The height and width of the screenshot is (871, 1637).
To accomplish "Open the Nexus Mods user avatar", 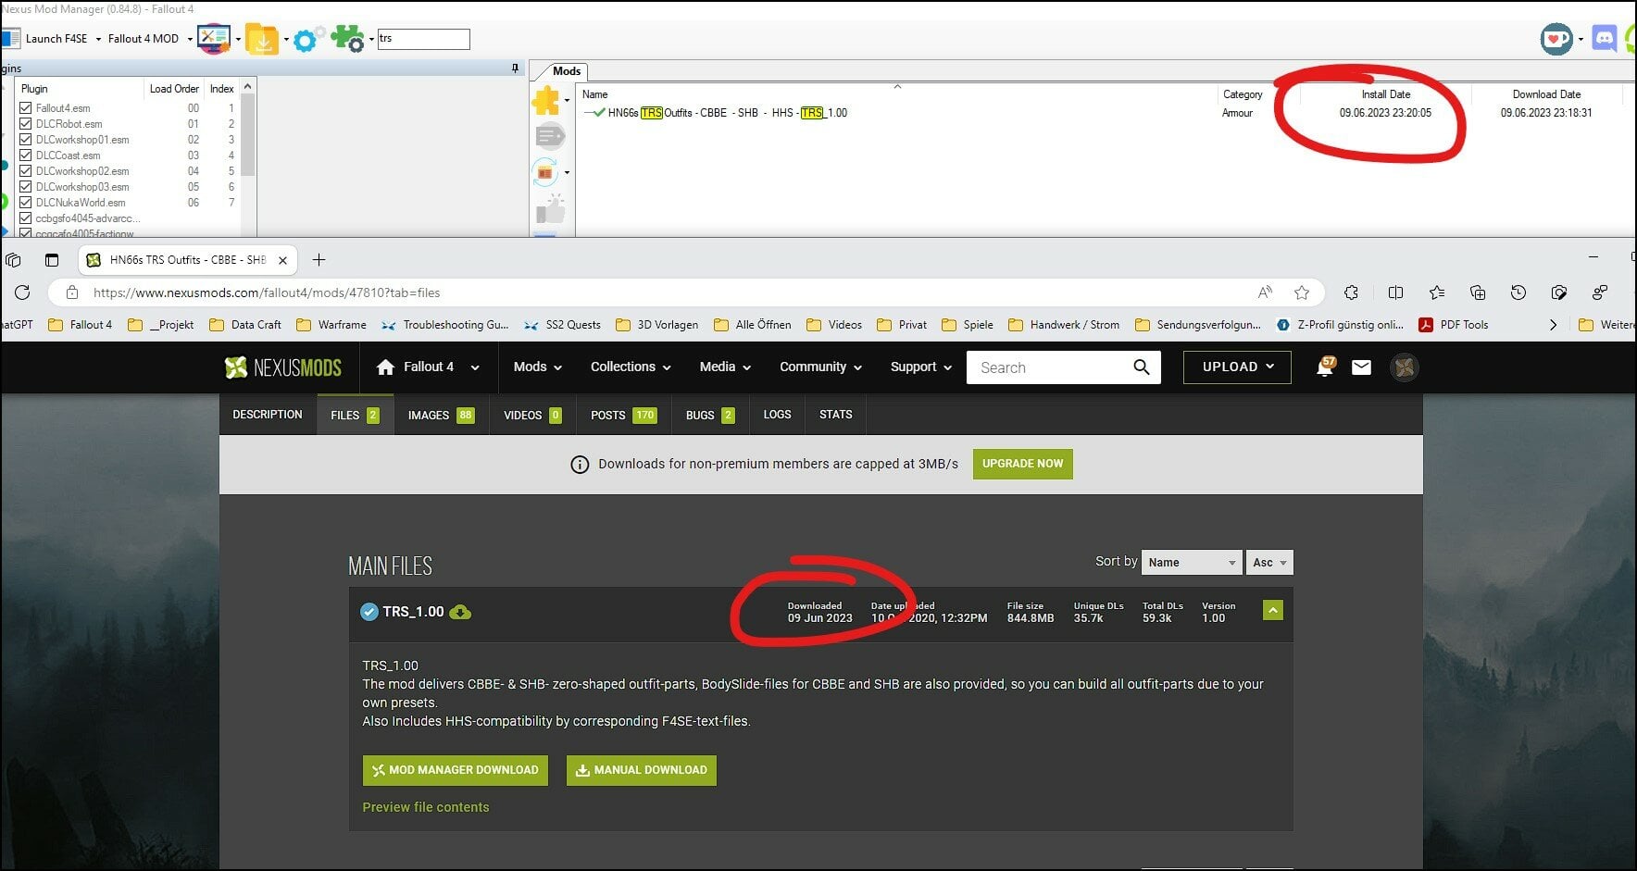I will 1405,367.
